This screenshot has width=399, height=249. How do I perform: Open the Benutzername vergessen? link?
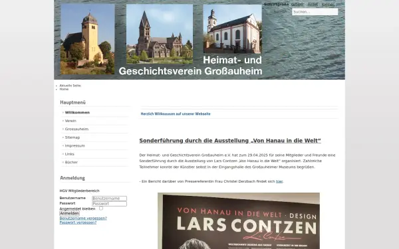coord(83,218)
